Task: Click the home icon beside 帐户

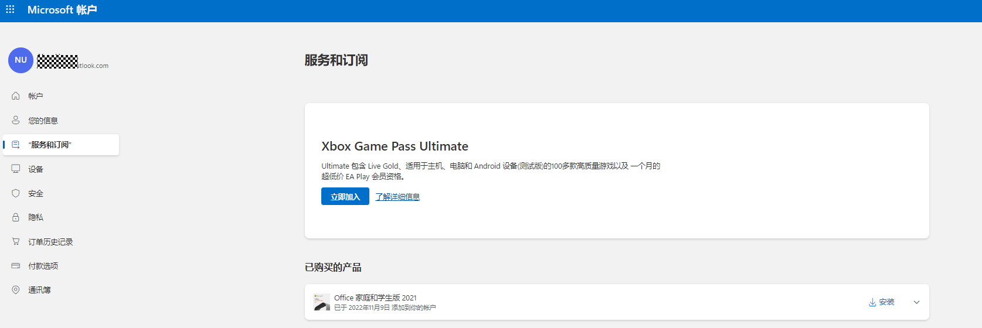Action: coord(16,96)
